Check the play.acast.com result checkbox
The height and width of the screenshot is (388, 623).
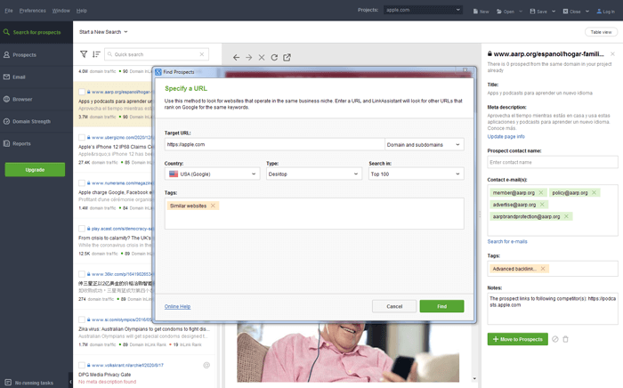point(82,229)
